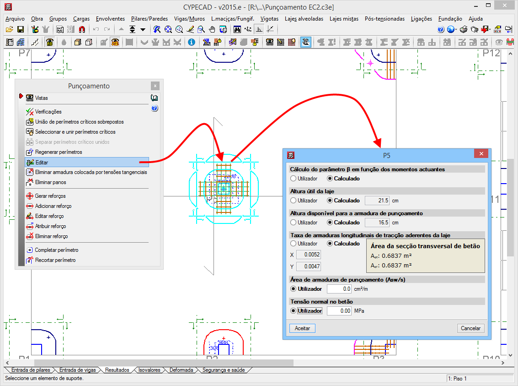Switch to the Isovalores tab
The height and width of the screenshot is (386, 518).
(150, 370)
